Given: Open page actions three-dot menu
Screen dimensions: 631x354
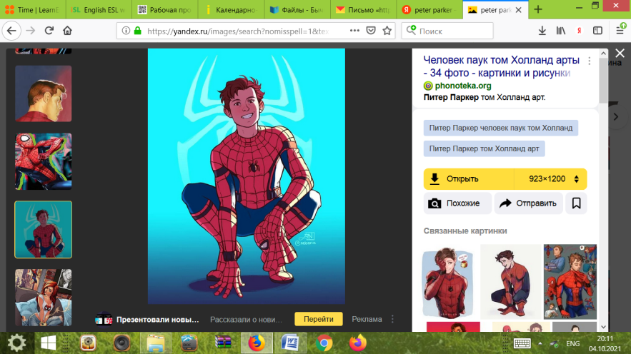Looking at the screenshot, I should coord(354,31).
